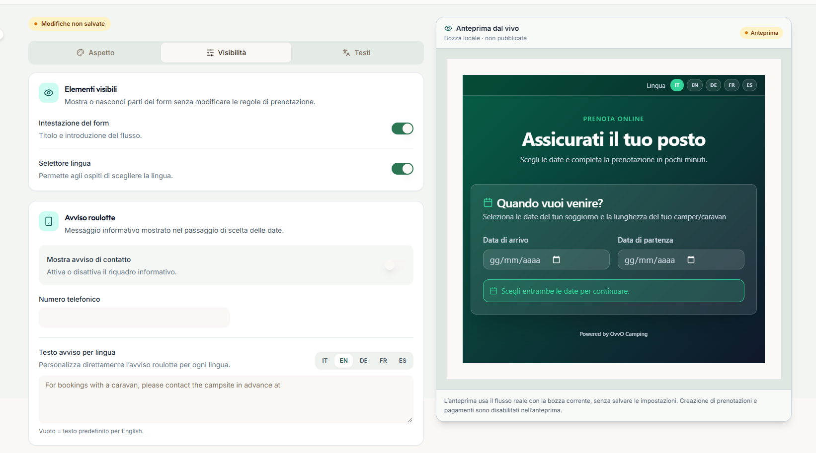816x453 pixels.
Task: Toggle Selettore lingua switch
Action: coord(403,169)
